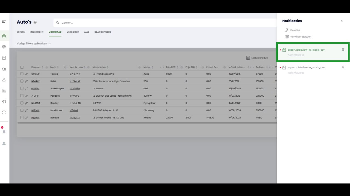Open the settings gear in the sidebar
The height and width of the screenshot is (196, 350).
tap(4, 47)
